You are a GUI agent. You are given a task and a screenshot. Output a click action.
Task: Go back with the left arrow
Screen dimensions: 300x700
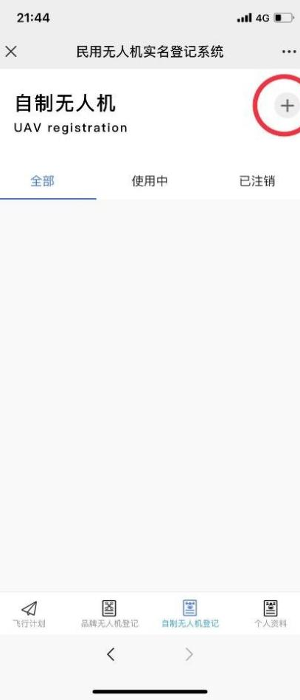[111, 654]
